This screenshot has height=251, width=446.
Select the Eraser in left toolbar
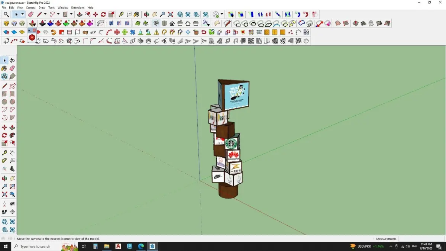coord(12,68)
